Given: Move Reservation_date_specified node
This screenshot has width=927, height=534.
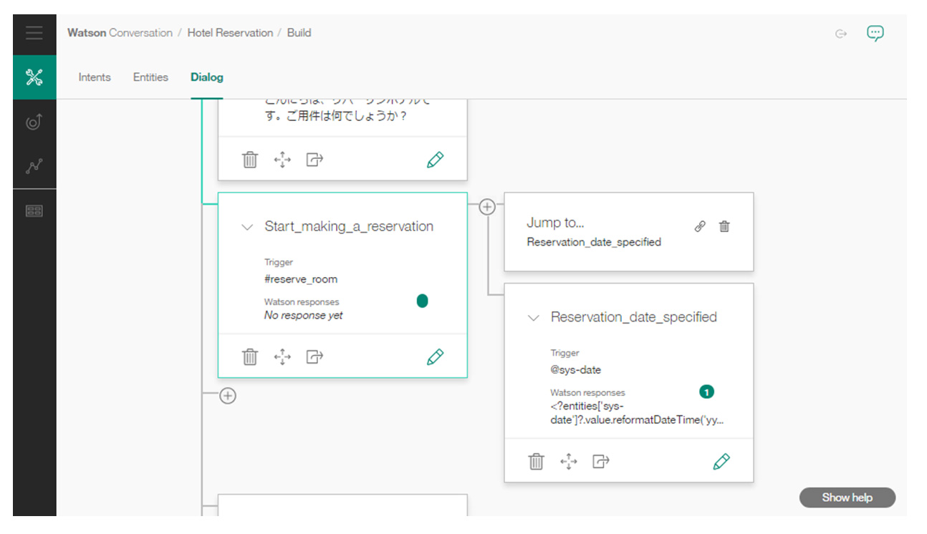Looking at the screenshot, I should 569,462.
